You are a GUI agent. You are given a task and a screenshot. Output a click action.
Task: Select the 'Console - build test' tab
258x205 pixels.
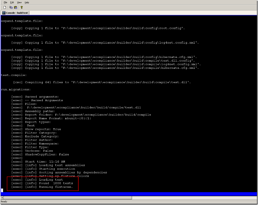point(16,13)
